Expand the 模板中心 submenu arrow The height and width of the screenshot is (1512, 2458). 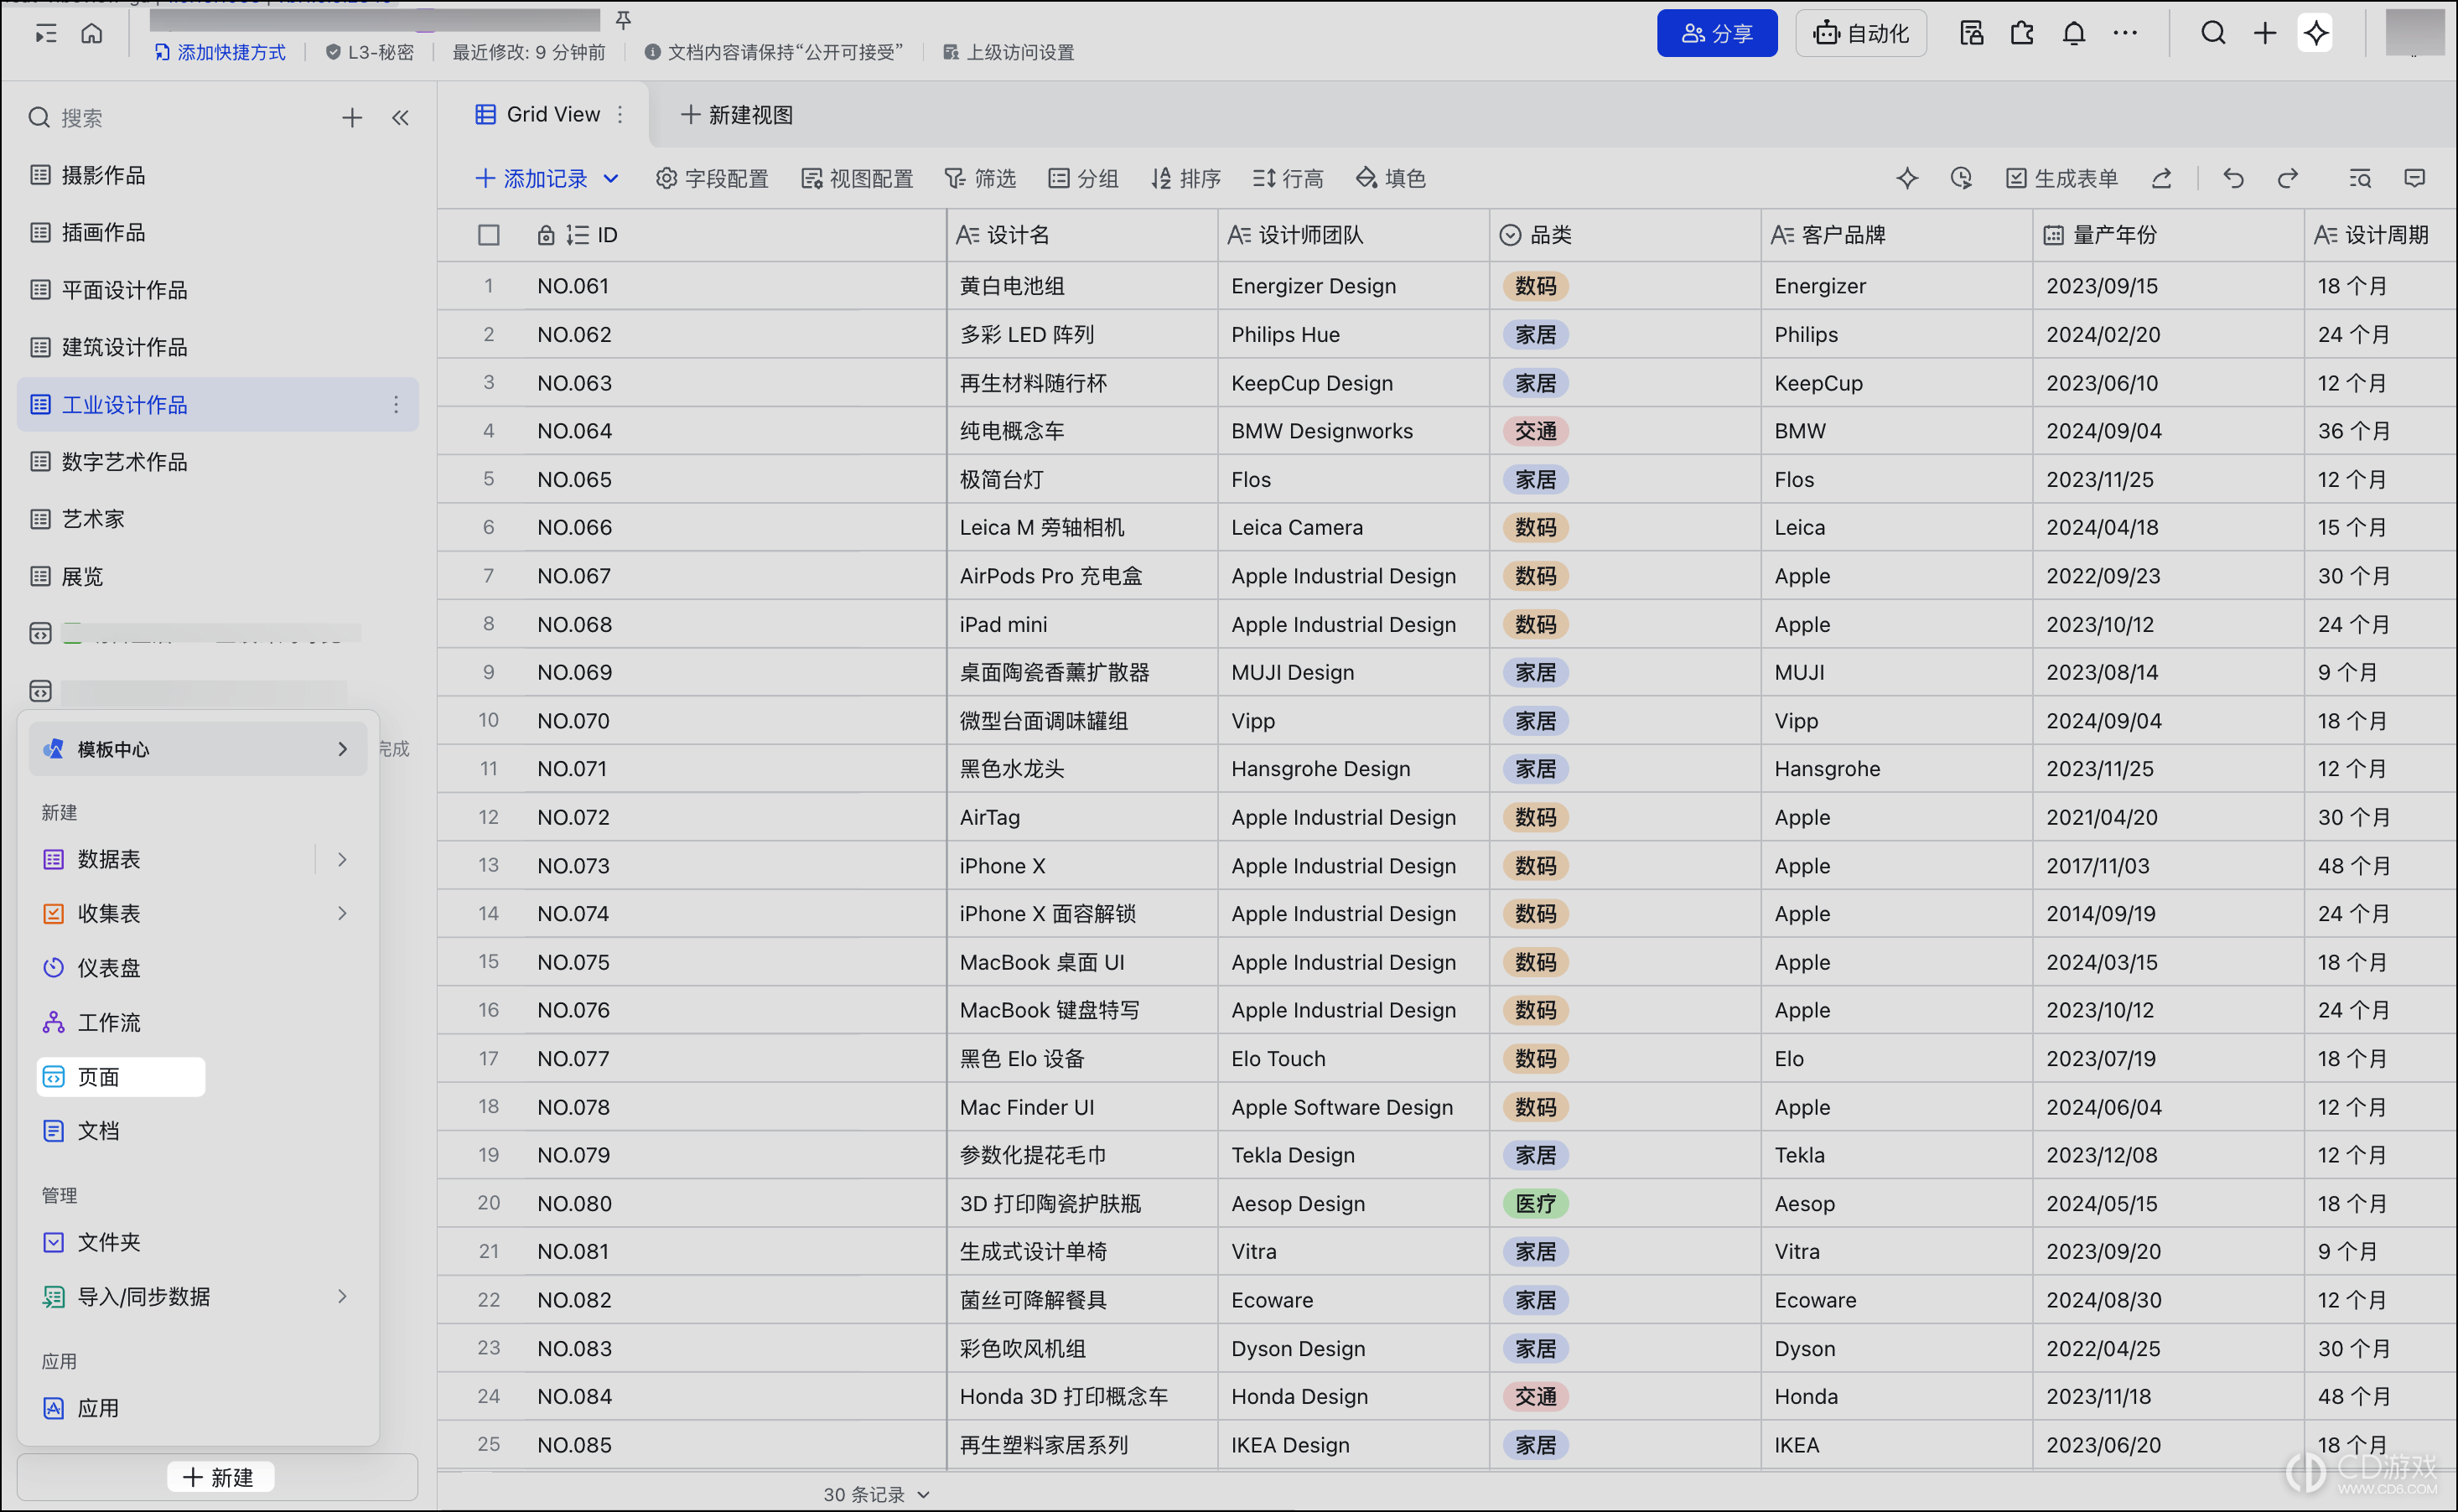[343, 749]
